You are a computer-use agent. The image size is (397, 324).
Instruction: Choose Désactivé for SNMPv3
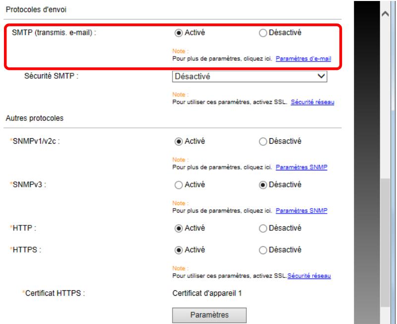click(x=263, y=185)
